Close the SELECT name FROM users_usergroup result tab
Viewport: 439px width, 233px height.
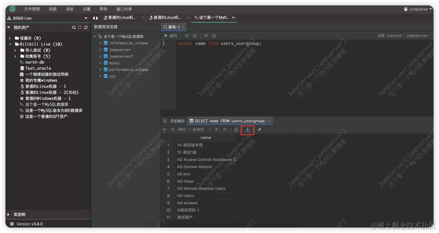point(269,121)
